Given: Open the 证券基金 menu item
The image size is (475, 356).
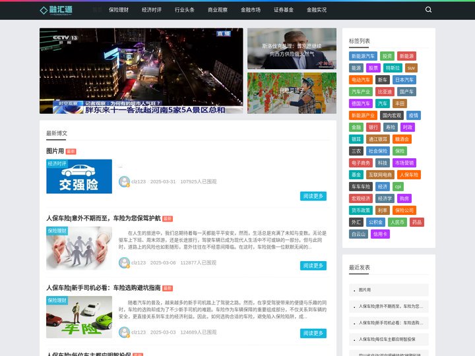Looking at the screenshot, I should 284,10.
